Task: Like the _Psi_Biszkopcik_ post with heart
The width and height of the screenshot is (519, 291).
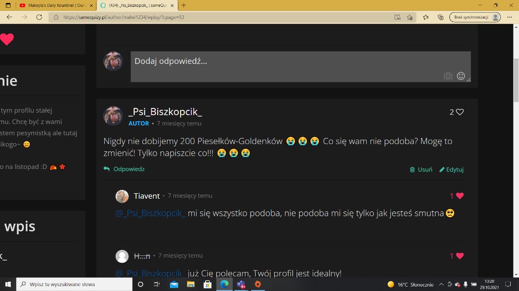Action: [460, 112]
